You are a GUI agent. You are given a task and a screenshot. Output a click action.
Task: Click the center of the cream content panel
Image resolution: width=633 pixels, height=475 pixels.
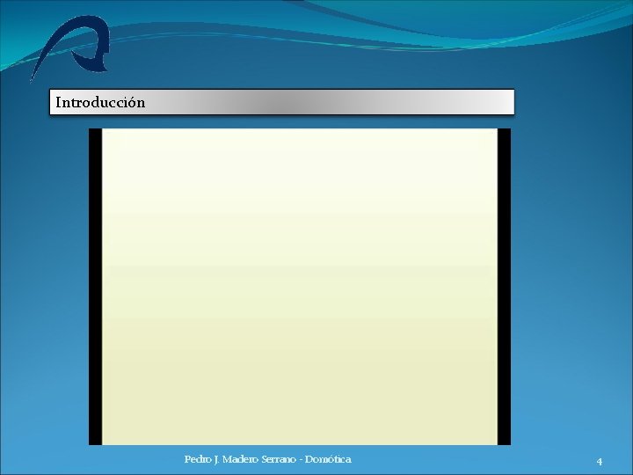click(300, 287)
